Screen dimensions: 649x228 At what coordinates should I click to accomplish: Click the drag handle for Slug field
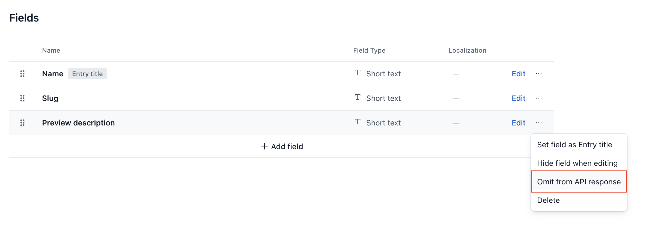click(x=22, y=98)
